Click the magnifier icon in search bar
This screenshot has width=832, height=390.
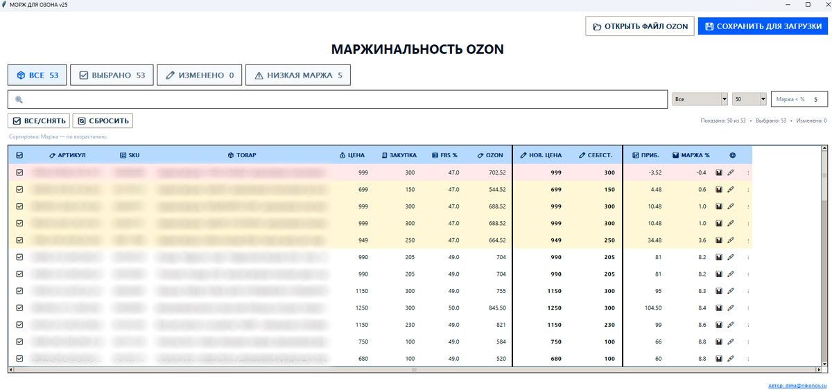pos(19,100)
